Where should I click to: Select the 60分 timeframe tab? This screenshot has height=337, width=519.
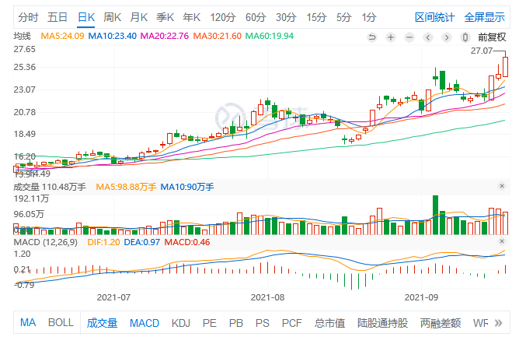pos(255,16)
